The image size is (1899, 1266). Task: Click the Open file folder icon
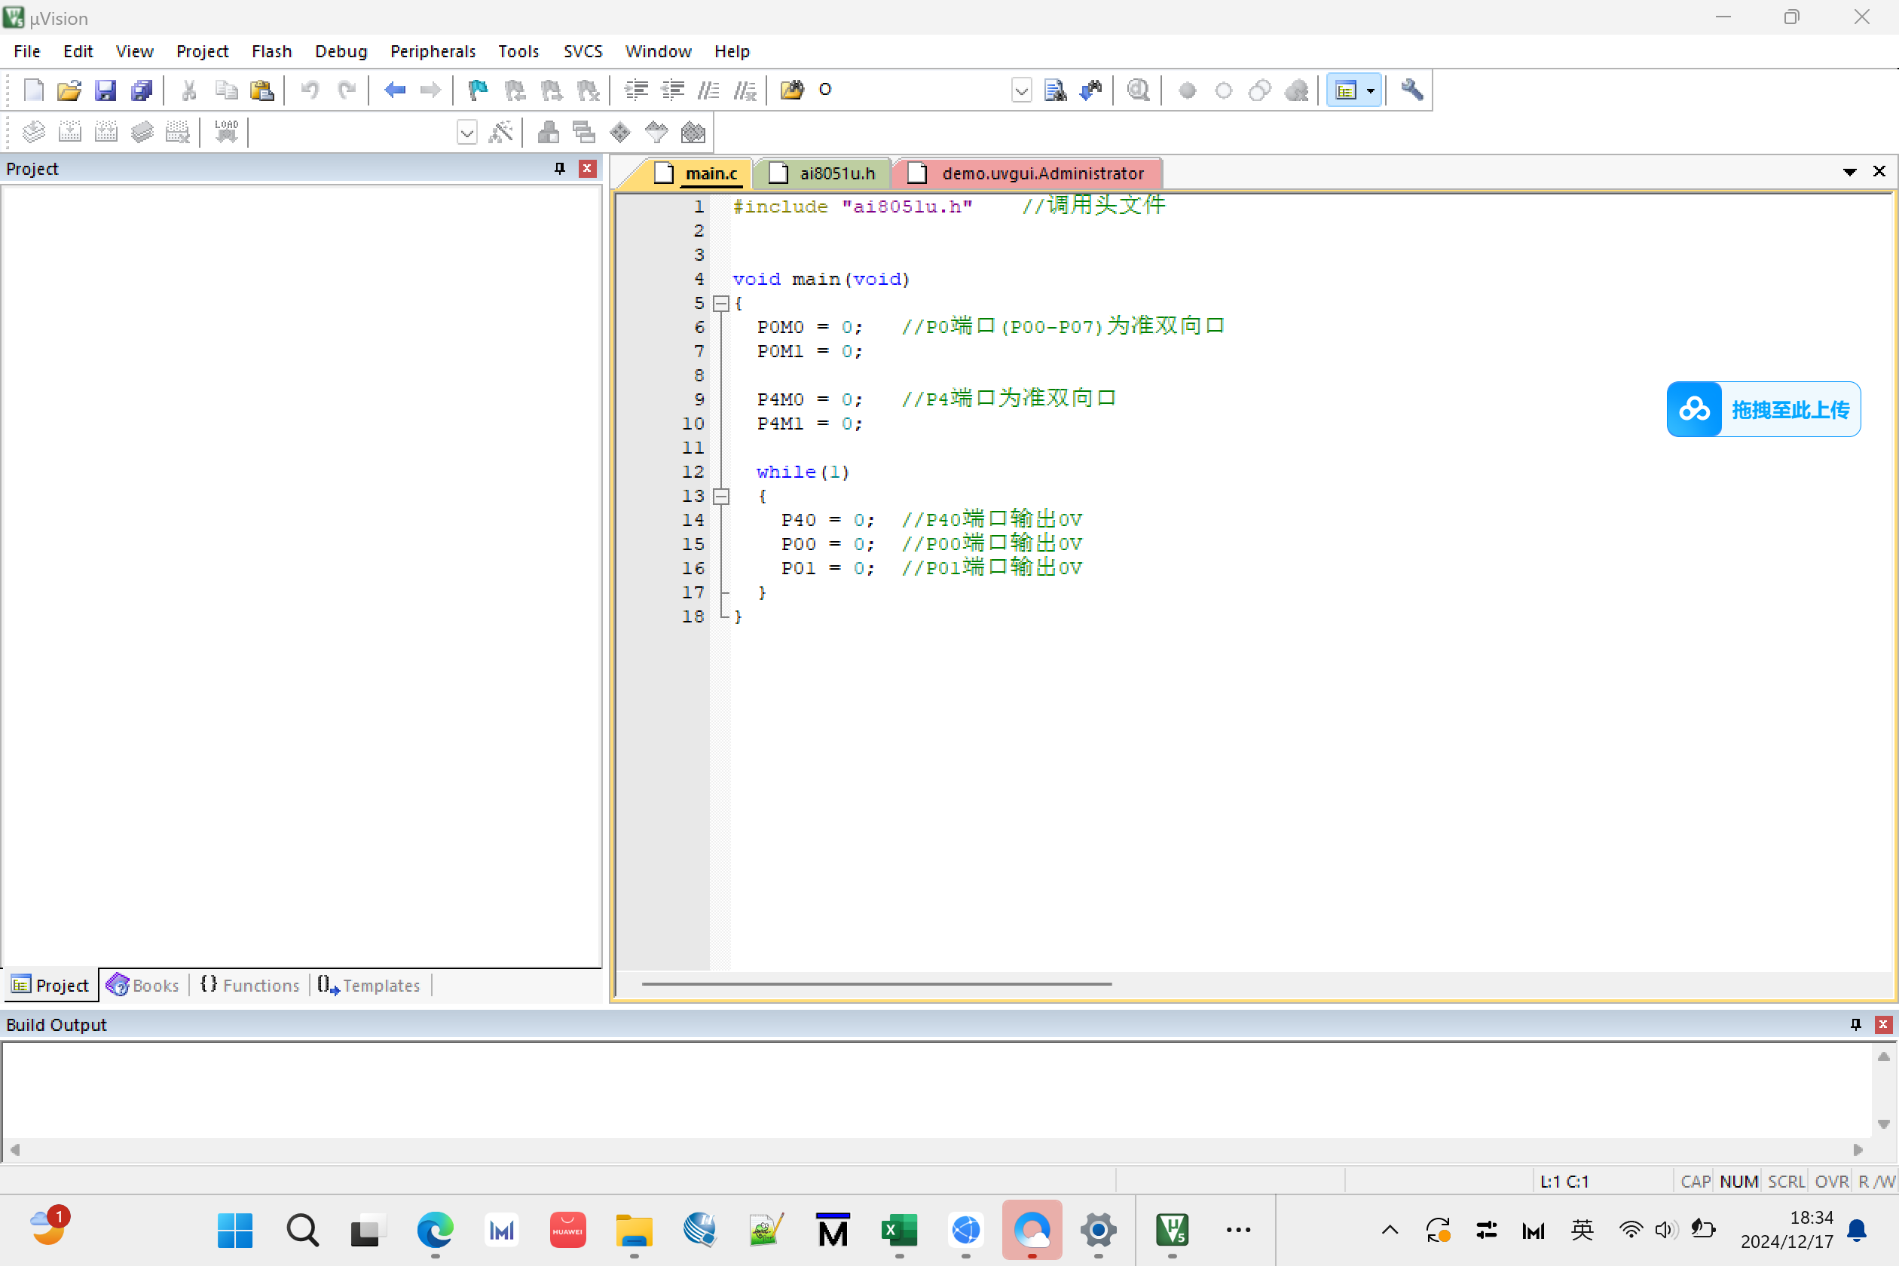pos(69,90)
